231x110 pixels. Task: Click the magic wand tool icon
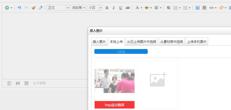[221, 8]
